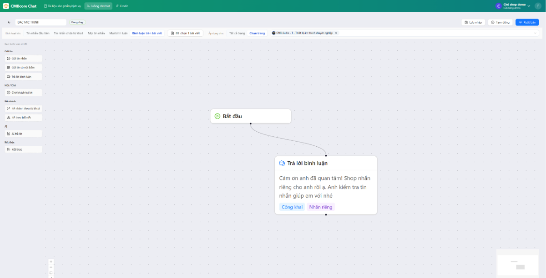
Task: Edit the DAC MIC THỊNH flow name field
Action: pos(41,22)
